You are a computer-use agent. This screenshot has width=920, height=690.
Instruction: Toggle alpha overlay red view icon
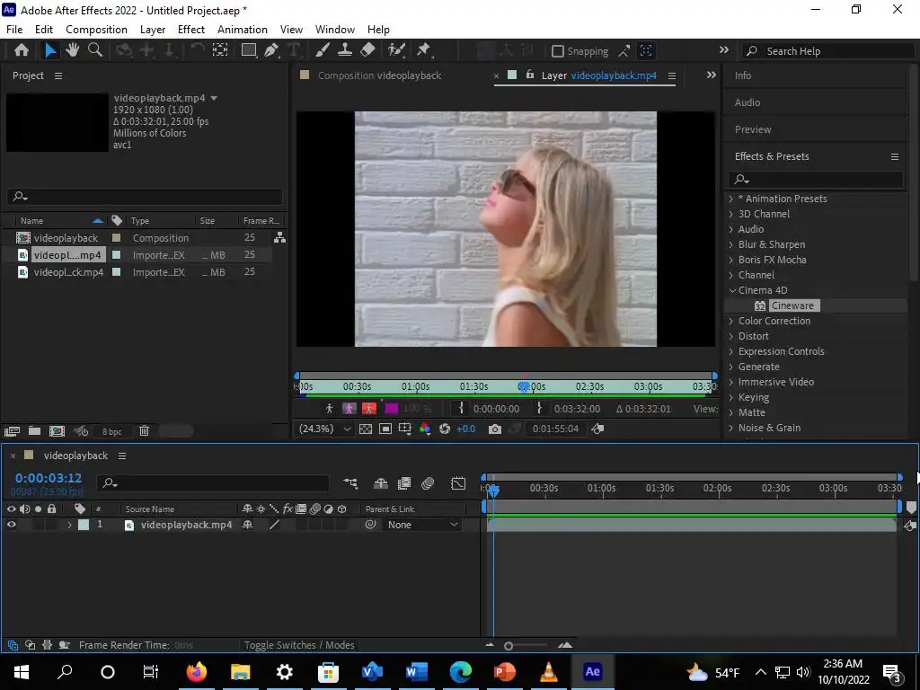pyautogui.click(x=368, y=409)
